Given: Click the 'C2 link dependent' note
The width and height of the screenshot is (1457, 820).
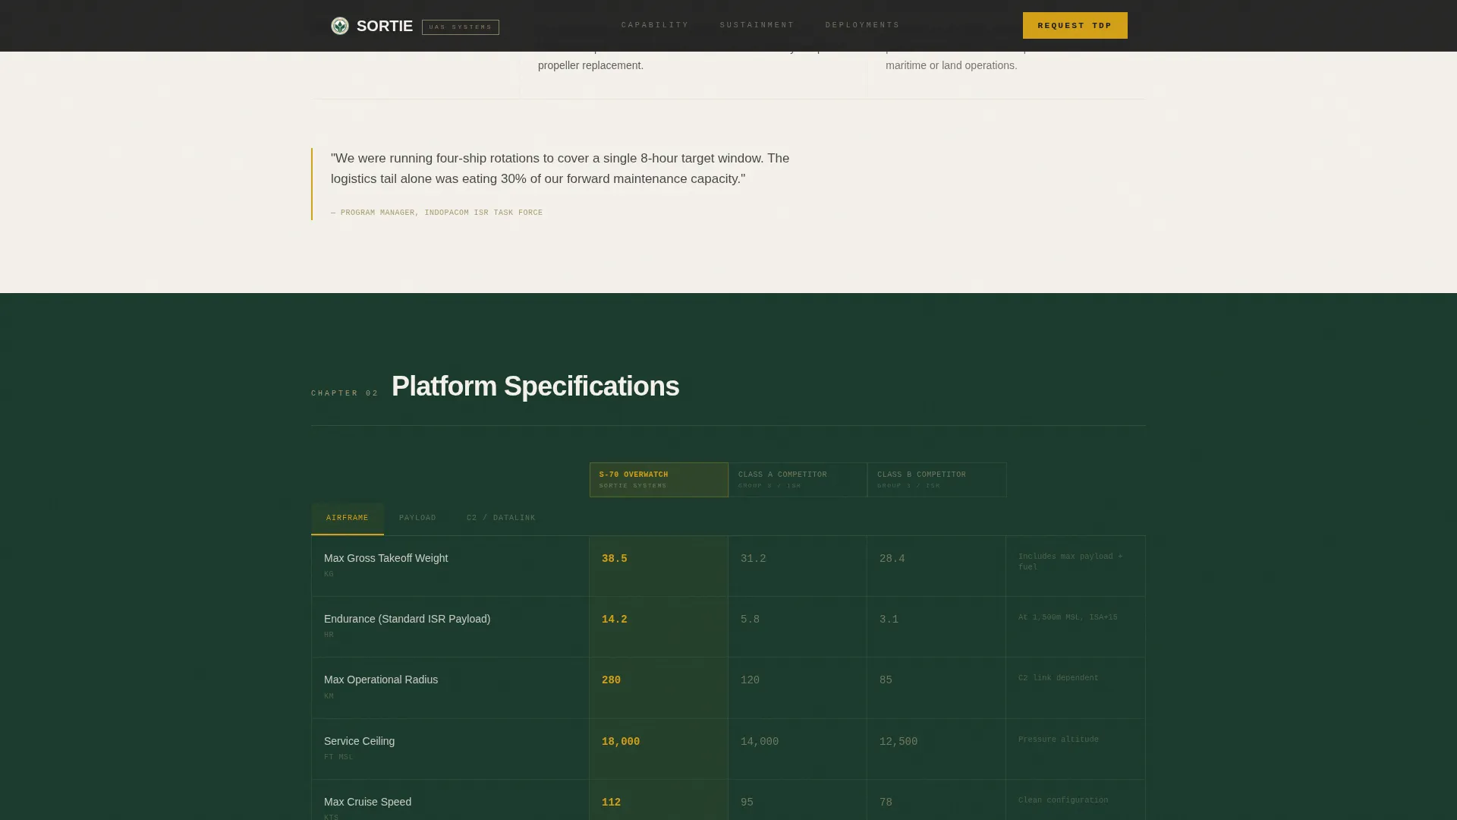Looking at the screenshot, I should [x=1058, y=678].
